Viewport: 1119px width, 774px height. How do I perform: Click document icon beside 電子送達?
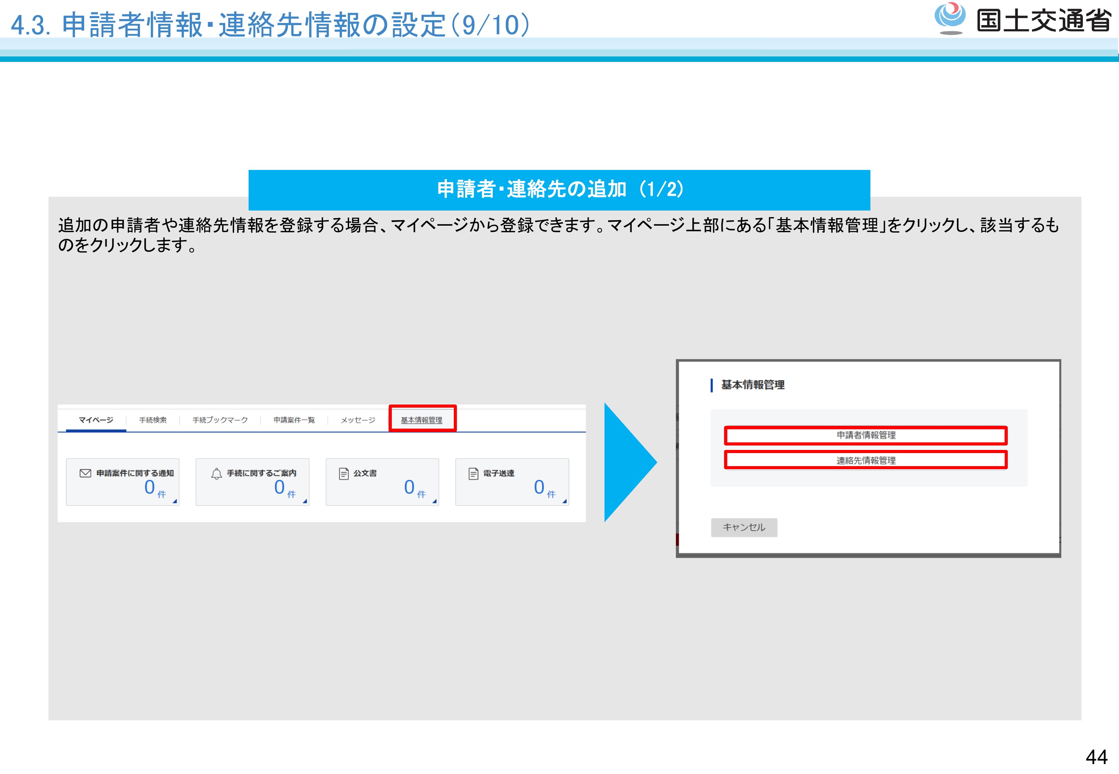(x=473, y=474)
